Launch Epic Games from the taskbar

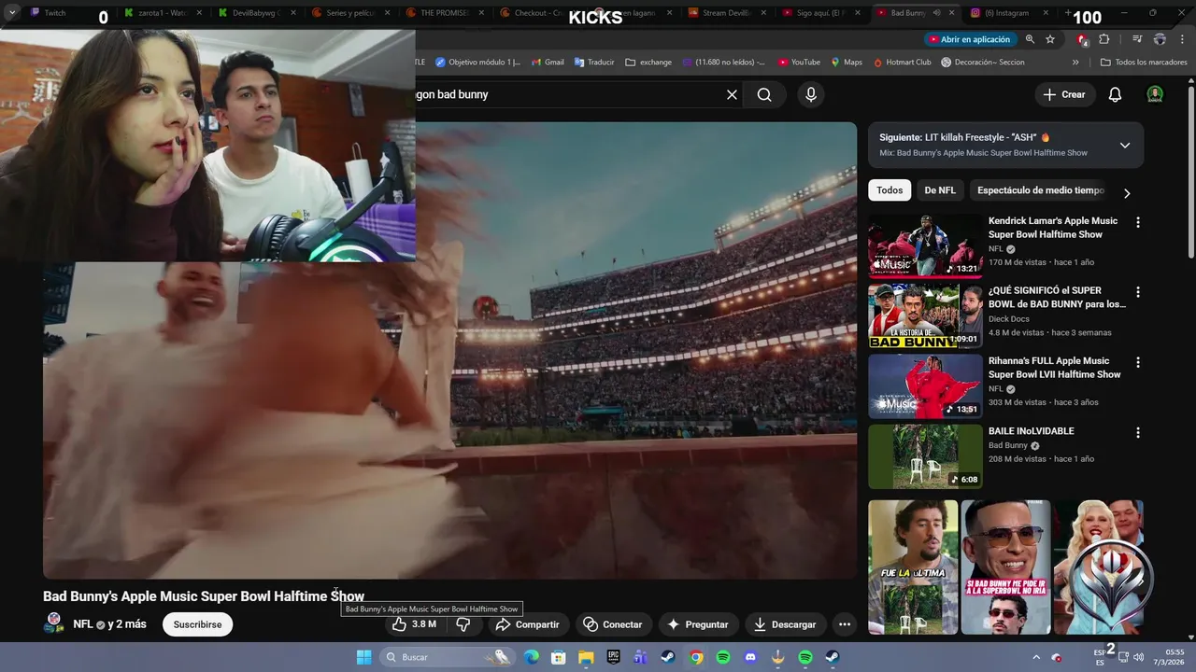coord(614,657)
